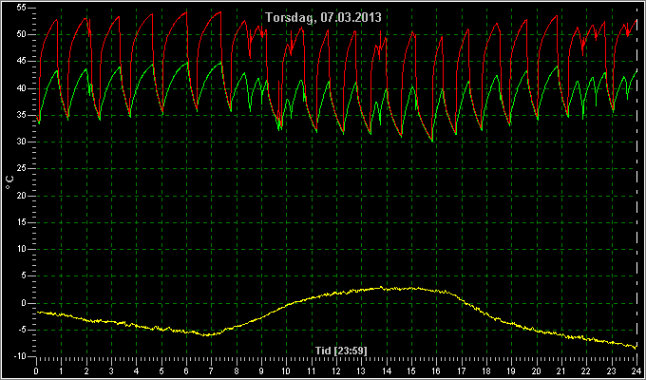The image size is (646, 380).
Task: Click the 0 temperature axis tick
Action: (24, 303)
